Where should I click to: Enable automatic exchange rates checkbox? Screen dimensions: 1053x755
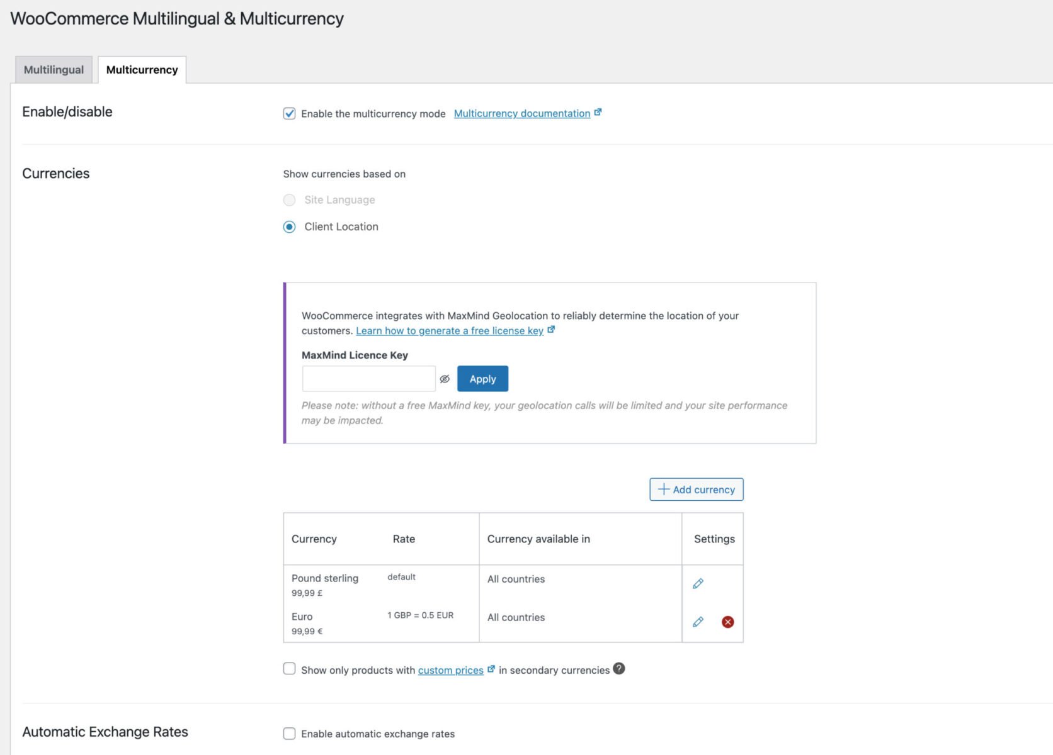click(x=289, y=734)
